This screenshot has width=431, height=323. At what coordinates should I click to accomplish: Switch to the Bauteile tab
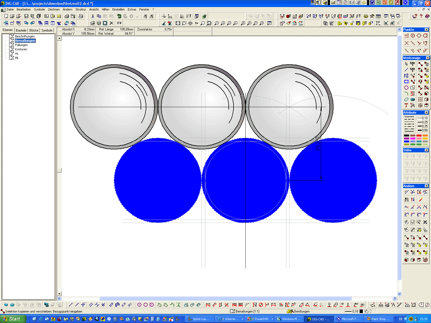click(x=21, y=30)
